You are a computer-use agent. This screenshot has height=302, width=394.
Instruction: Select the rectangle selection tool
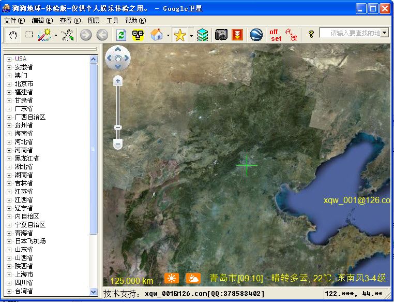(x=28, y=35)
